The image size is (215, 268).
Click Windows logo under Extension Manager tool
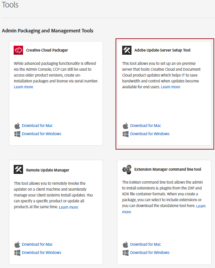(126, 253)
